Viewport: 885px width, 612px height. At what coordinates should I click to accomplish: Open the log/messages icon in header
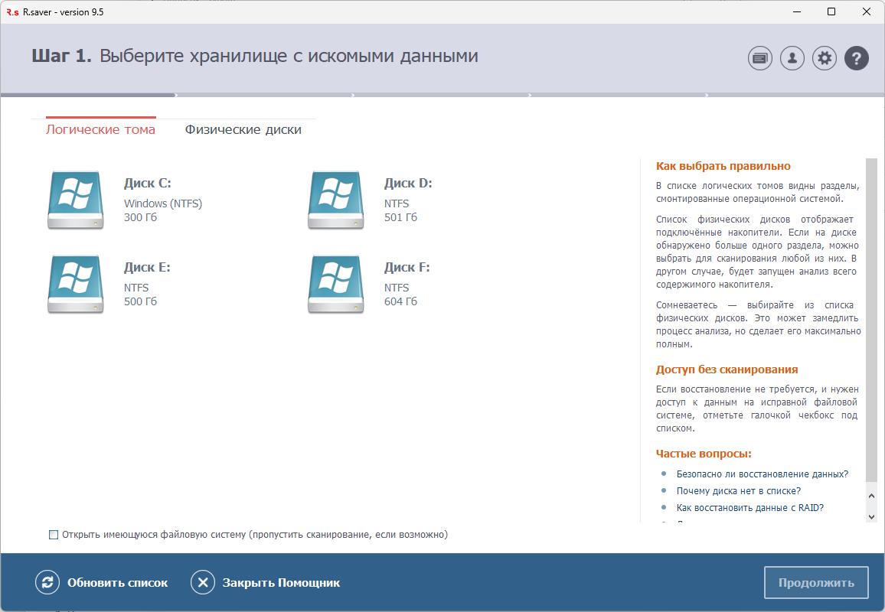pos(759,58)
